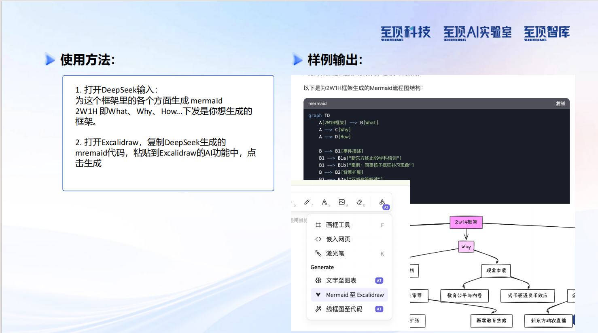Choose 嵌入网页 menu entry
This screenshot has width=598, height=333.
(x=349, y=239)
